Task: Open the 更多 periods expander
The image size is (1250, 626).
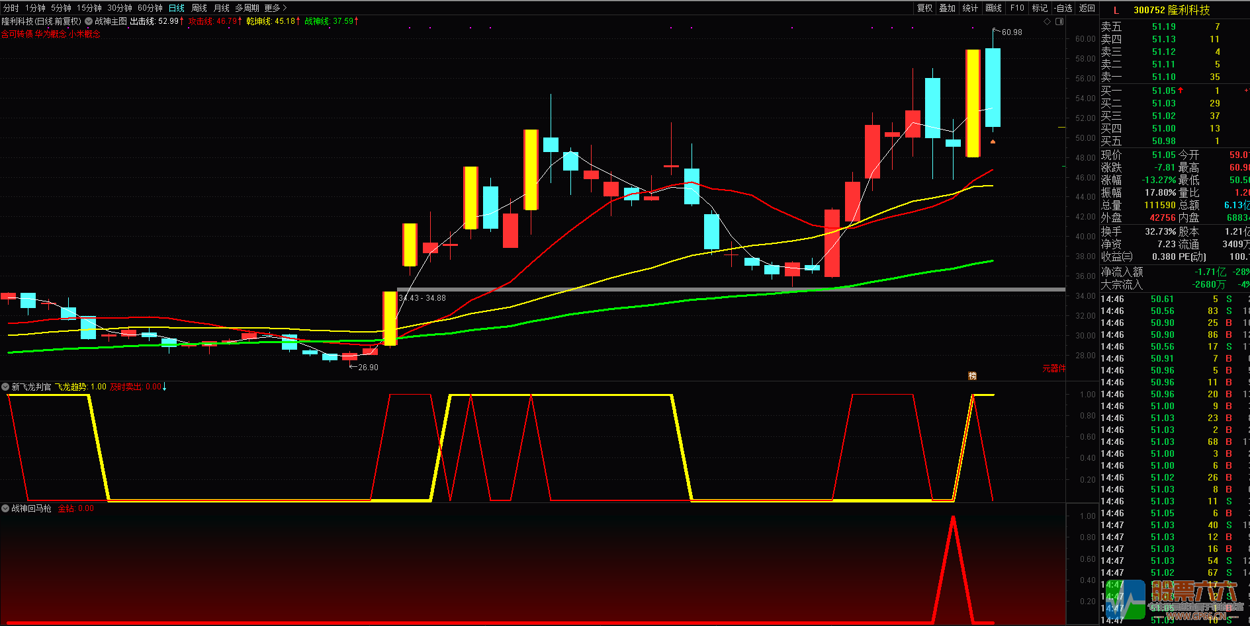Action: tap(275, 8)
